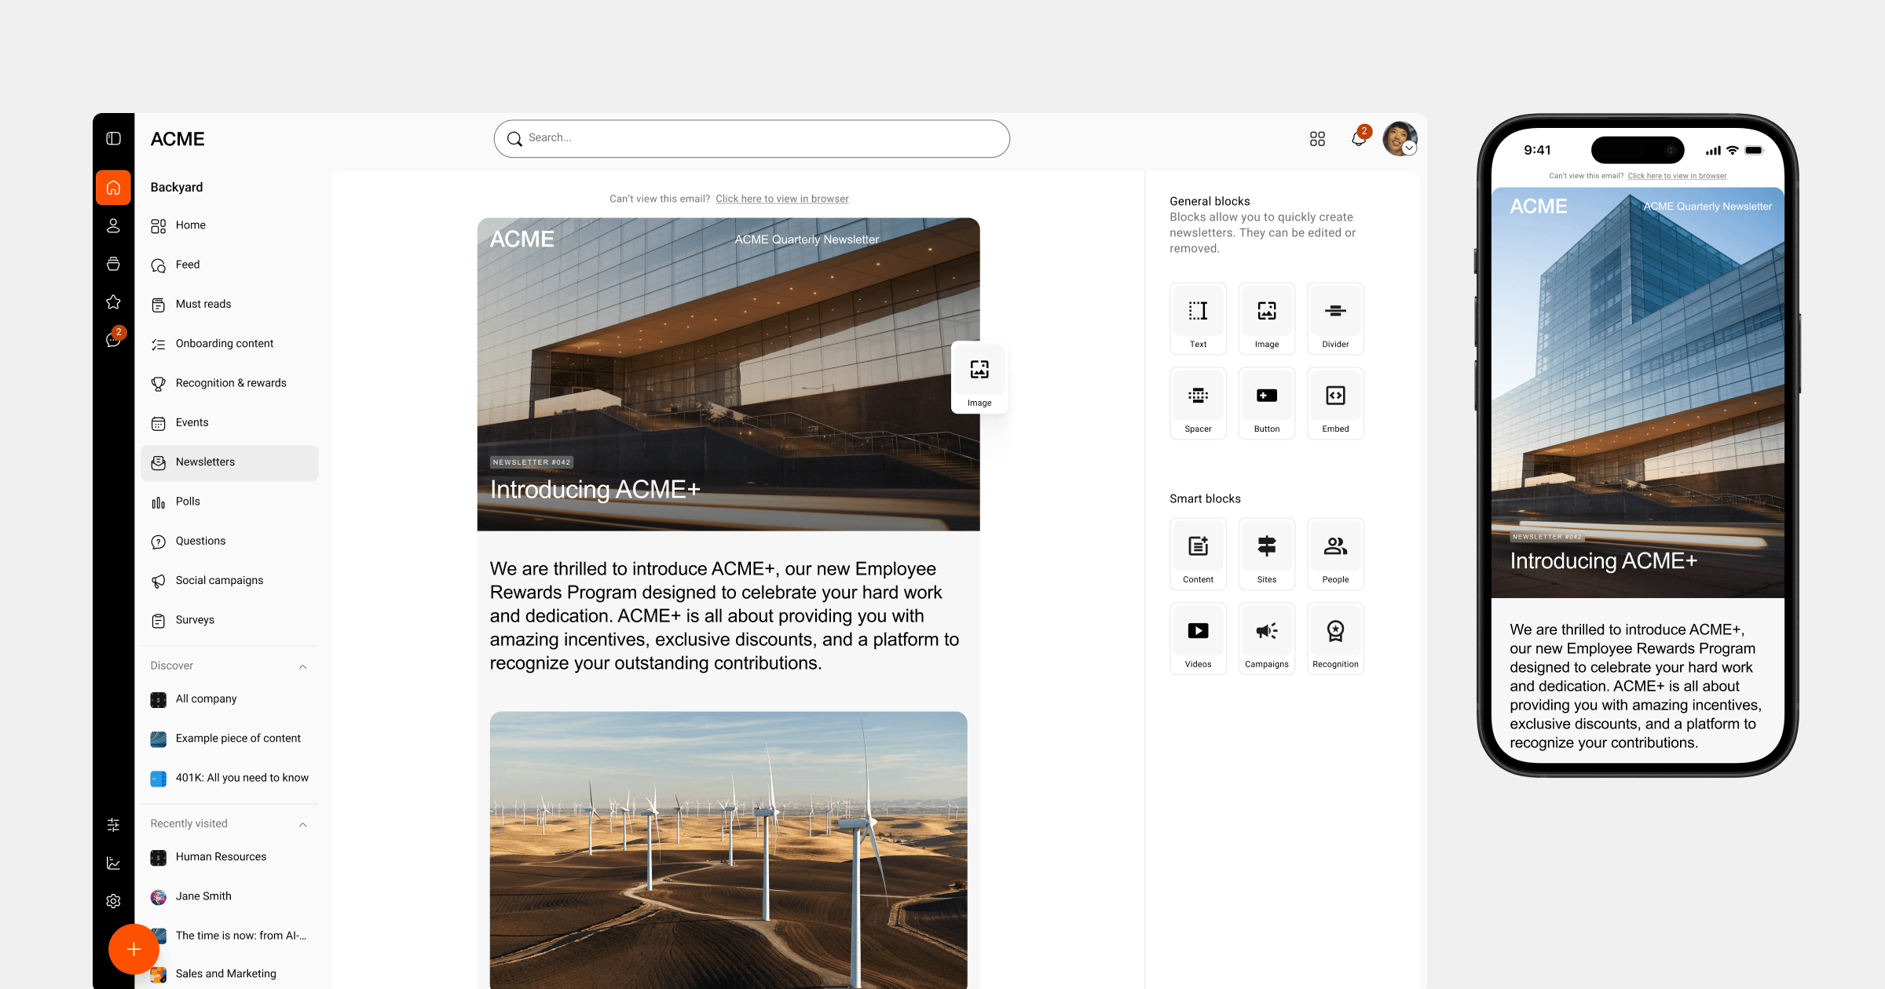Viewport: 1885px width, 989px height.
Task: Click view in browser link on phone preview
Action: (1677, 176)
